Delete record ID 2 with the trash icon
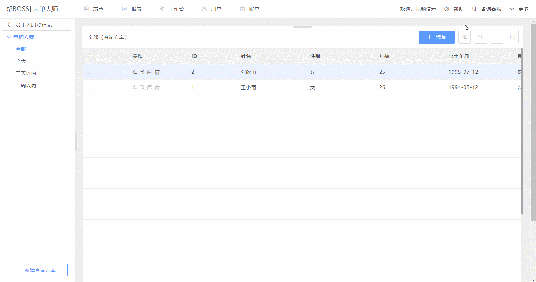536x282 pixels. tap(157, 72)
